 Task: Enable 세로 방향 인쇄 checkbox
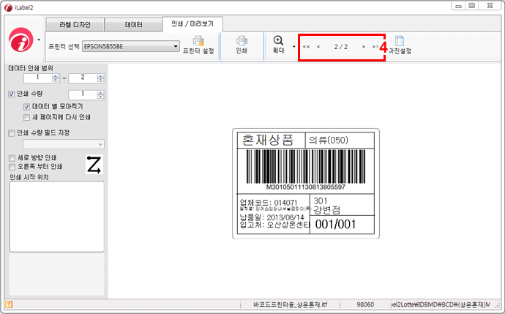point(12,158)
